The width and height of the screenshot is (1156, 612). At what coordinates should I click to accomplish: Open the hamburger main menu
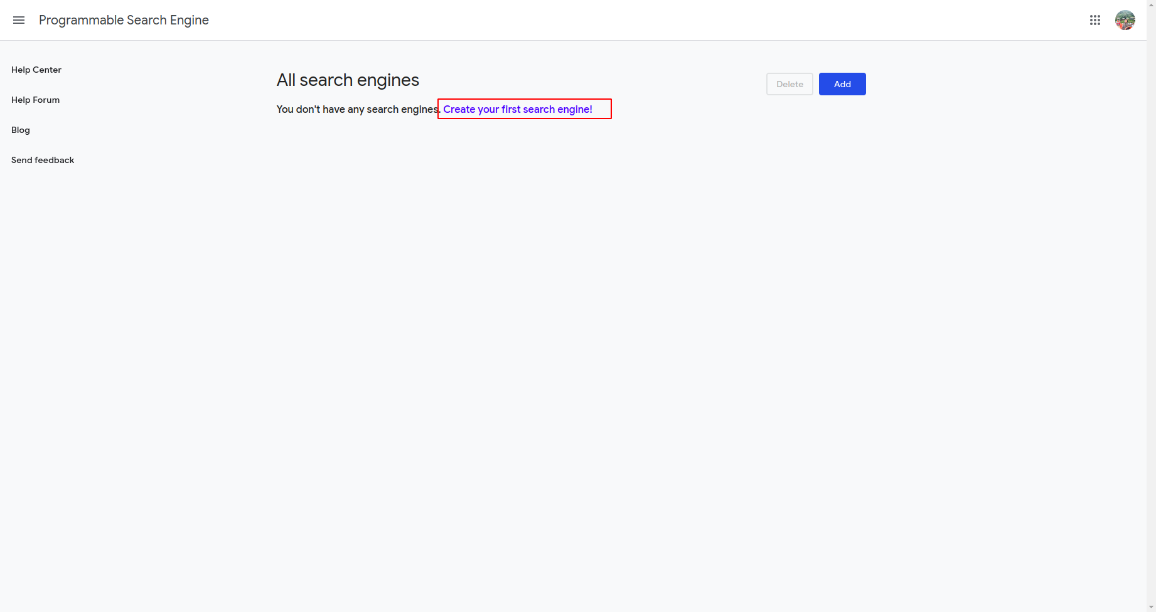tap(19, 20)
